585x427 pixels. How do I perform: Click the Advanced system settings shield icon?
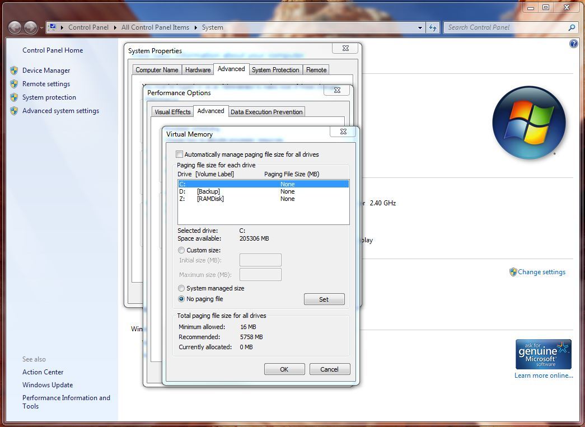14,111
